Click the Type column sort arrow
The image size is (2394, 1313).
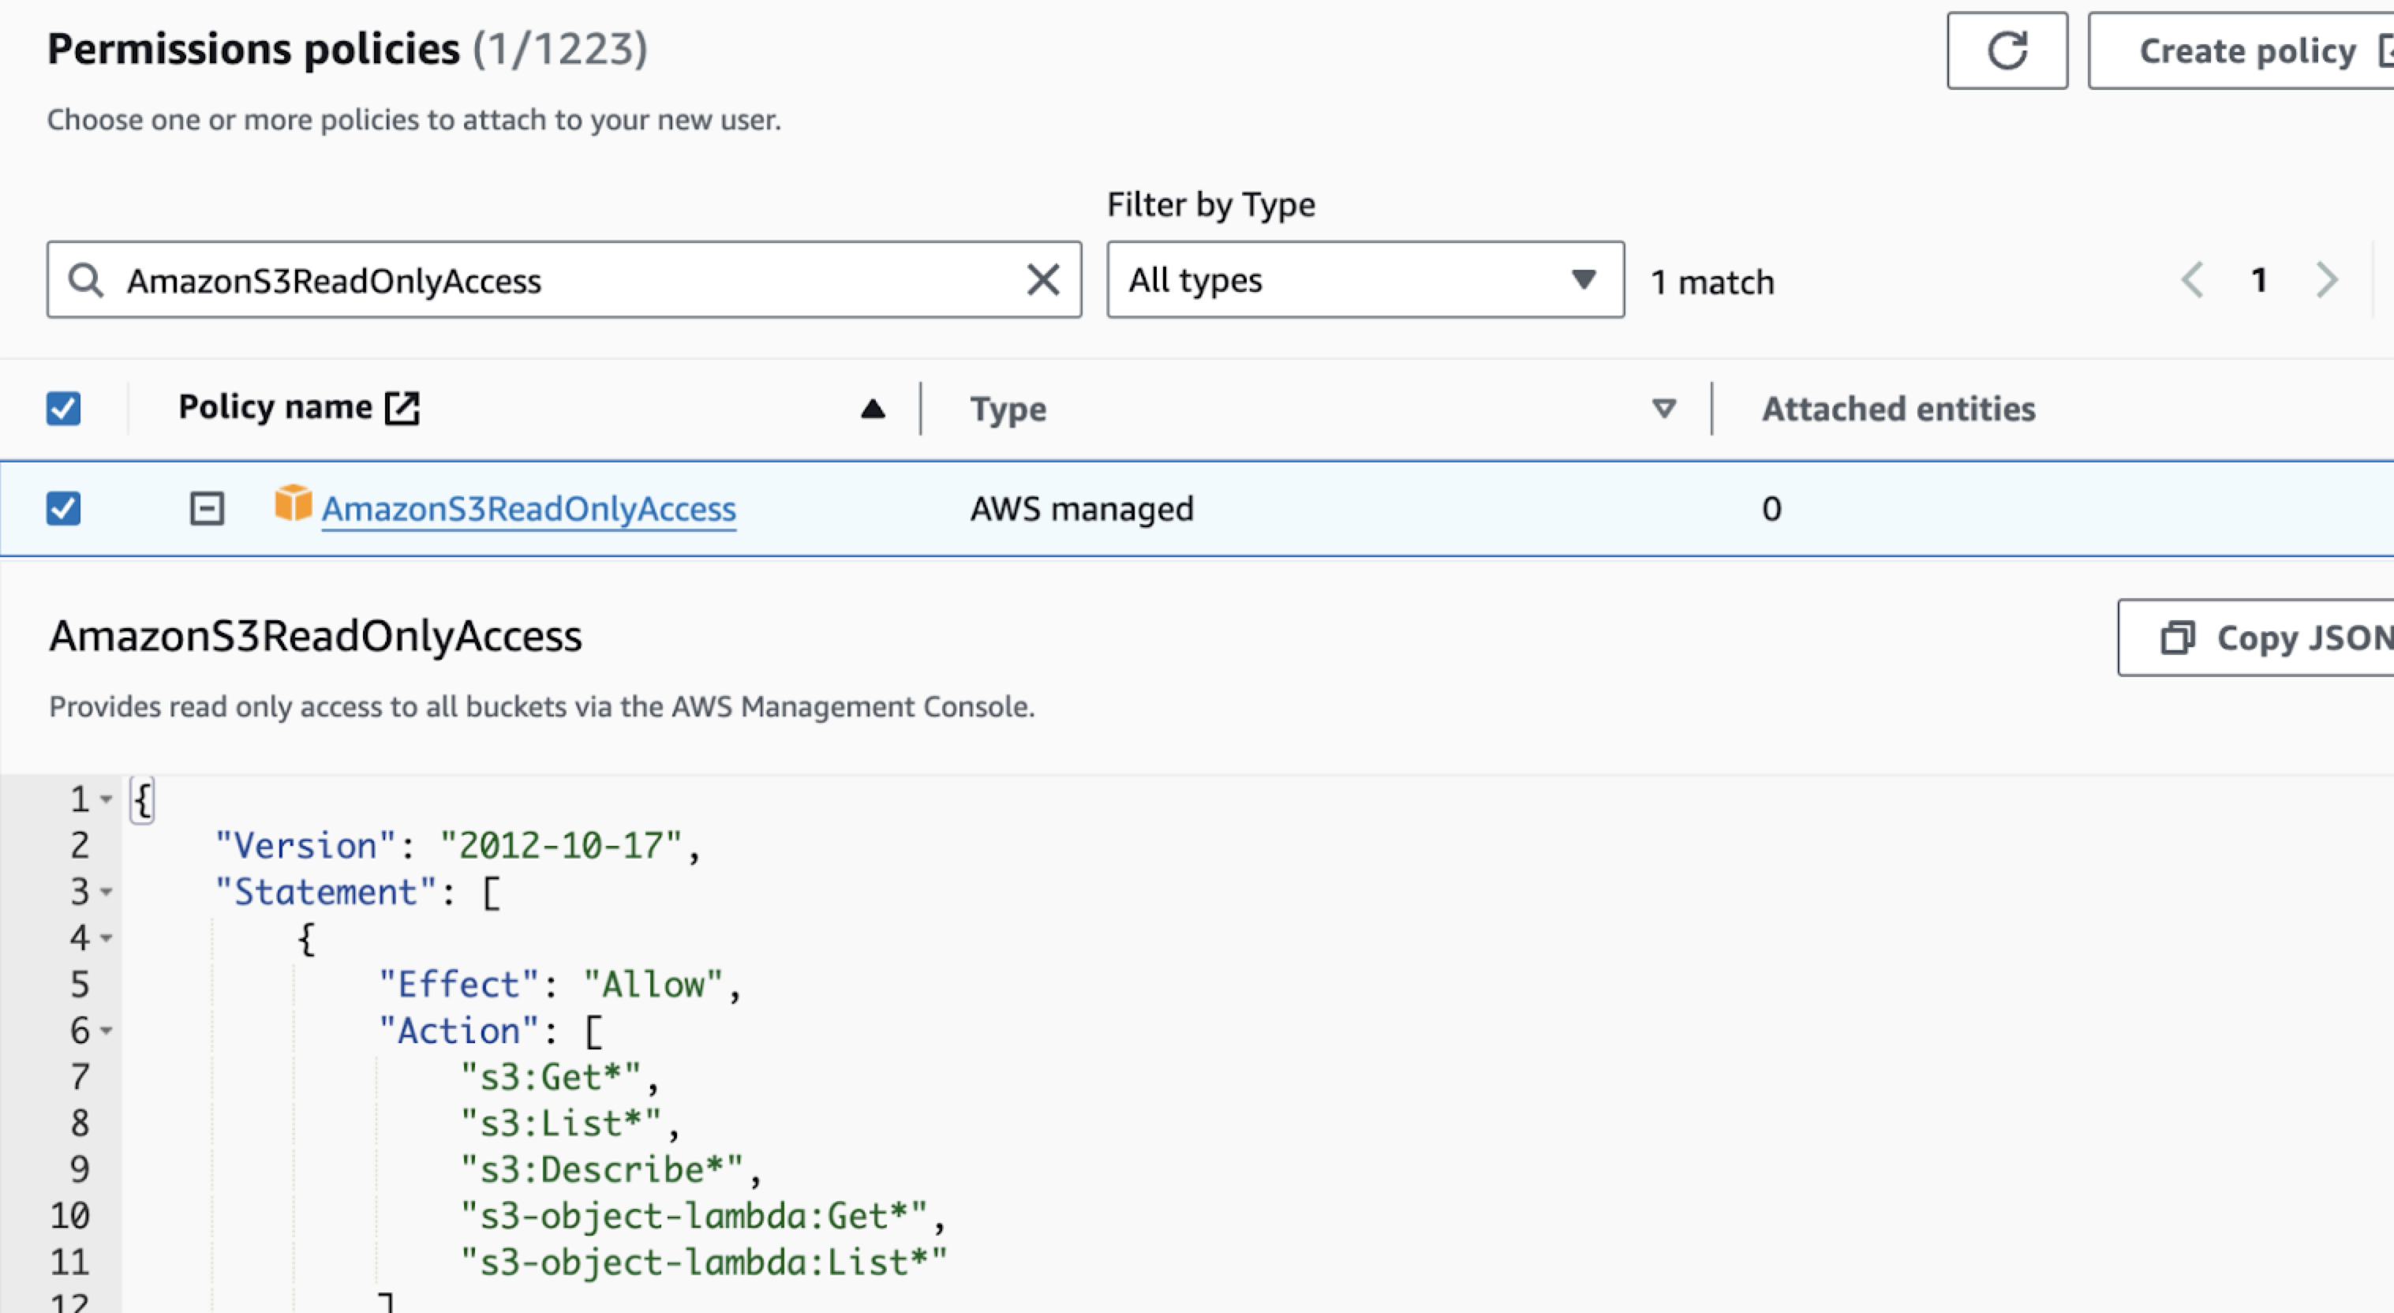[1663, 409]
